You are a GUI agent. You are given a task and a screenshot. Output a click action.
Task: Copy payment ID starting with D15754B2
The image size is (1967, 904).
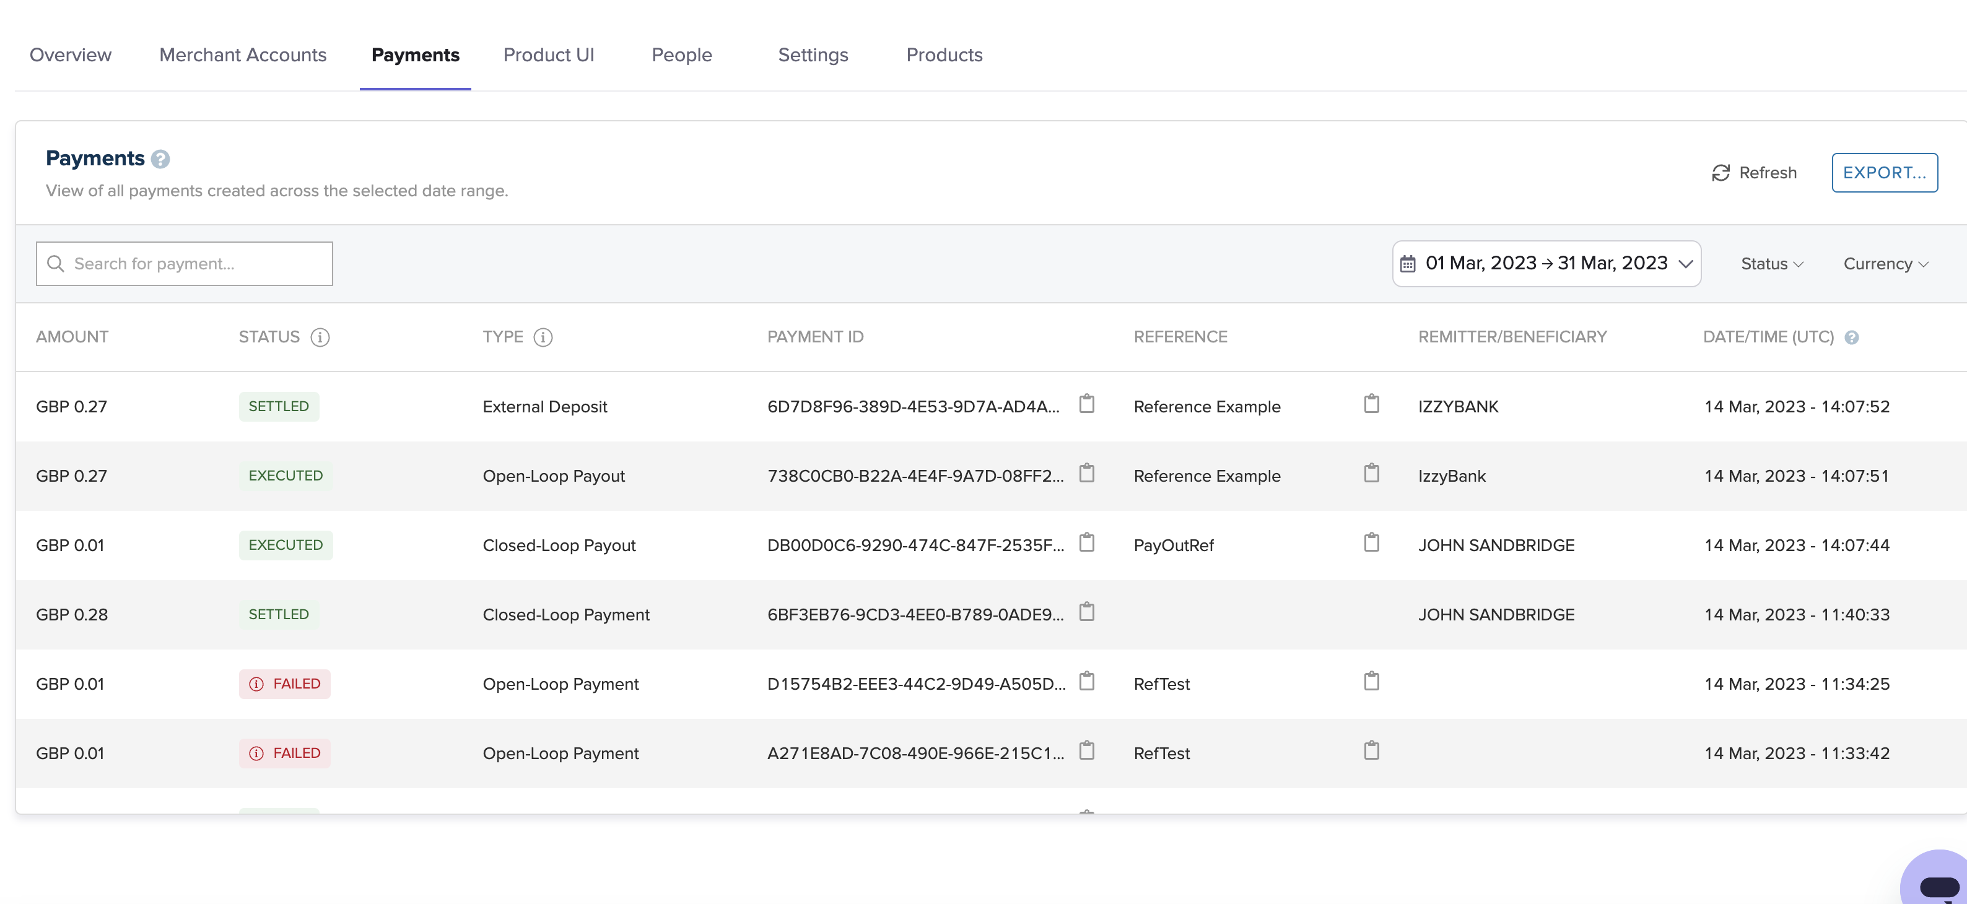(1086, 681)
